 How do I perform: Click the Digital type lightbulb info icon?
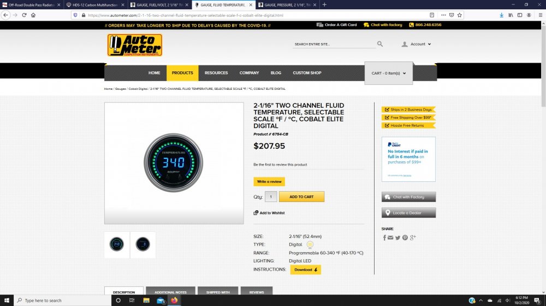[310, 245]
